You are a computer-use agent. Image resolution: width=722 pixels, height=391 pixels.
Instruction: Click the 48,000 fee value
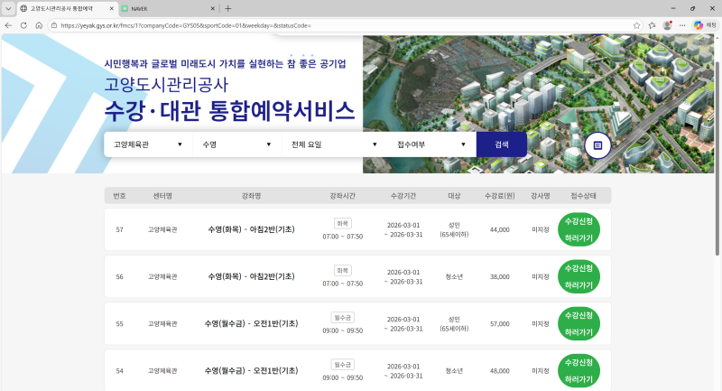click(500, 371)
